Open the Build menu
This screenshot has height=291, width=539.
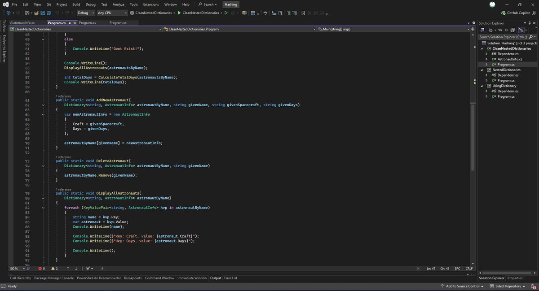click(76, 4)
